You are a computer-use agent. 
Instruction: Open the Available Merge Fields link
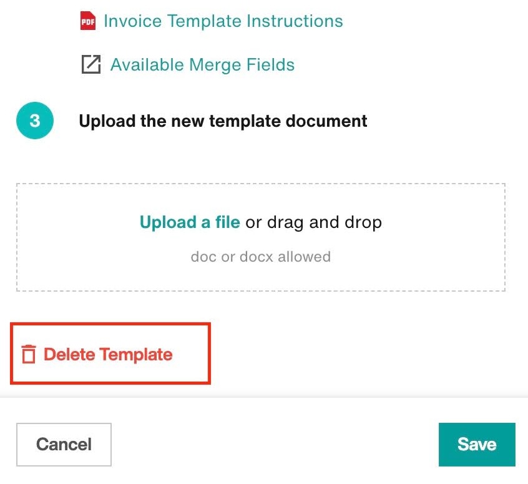(202, 64)
